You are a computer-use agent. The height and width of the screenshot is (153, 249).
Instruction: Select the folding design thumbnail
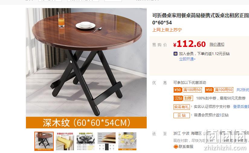(x=65, y=141)
